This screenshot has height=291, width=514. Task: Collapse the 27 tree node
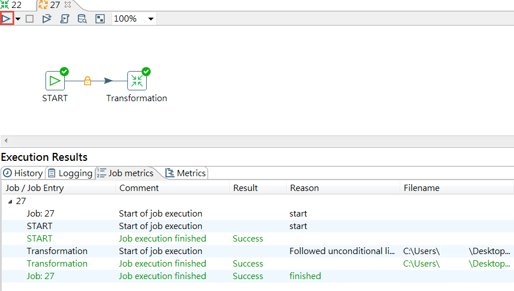[10, 201]
